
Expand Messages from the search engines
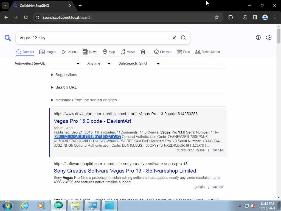pyautogui.click(x=84, y=100)
